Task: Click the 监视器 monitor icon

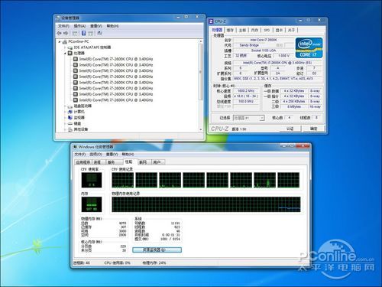Action: point(70,118)
